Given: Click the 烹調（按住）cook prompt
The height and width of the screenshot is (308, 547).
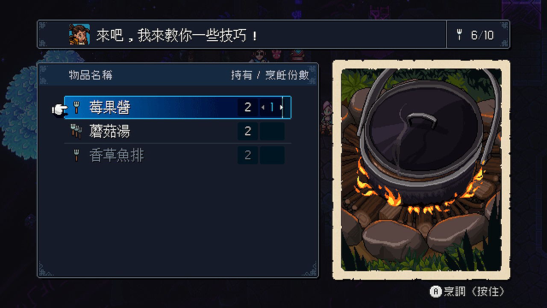Looking at the screenshot, I should 467,292.
